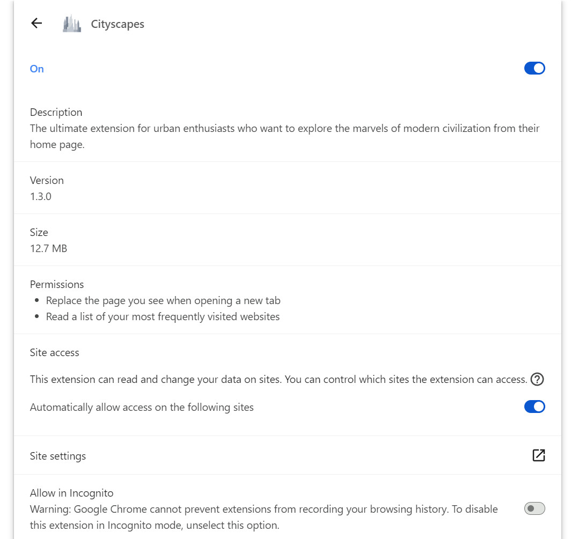Click the Permissions heading

point(57,284)
